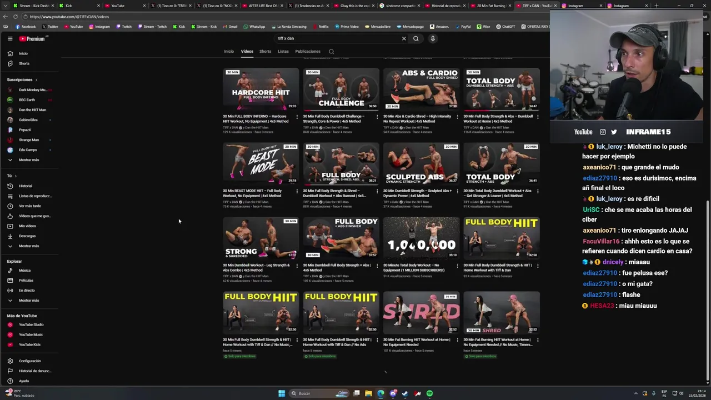Image resolution: width=711 pixels, height=400 pixels.
Task: Open YouTube Studio link
Action: (26, 324)
